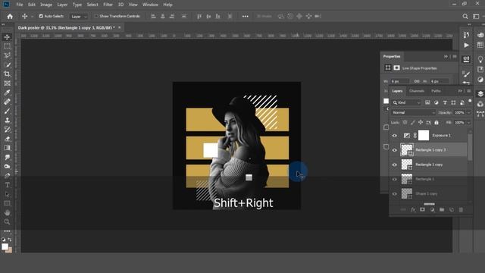
Task: Switch to the Paths tab
Action: (436, 91)
